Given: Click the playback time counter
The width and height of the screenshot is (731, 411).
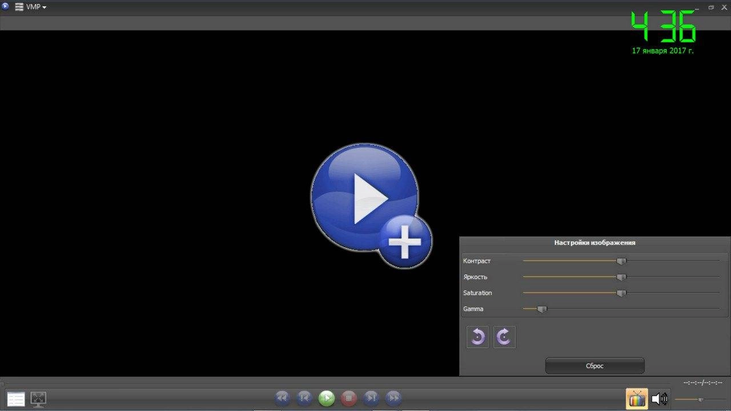Looking at the screenshot, I should pyautogui.click(x=703, y=382).
